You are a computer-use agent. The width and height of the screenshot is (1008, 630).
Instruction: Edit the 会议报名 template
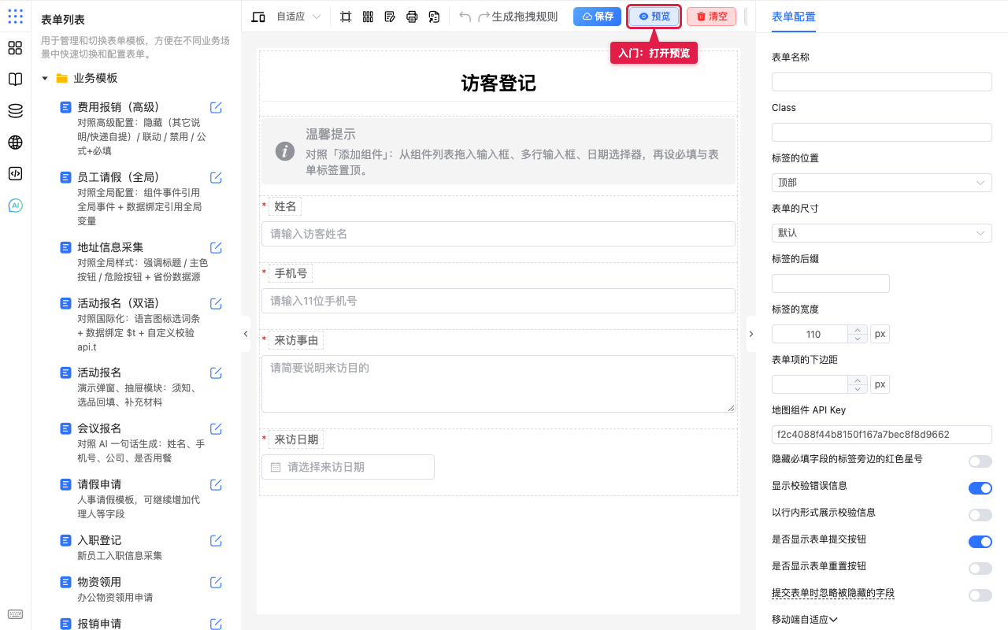216,429
